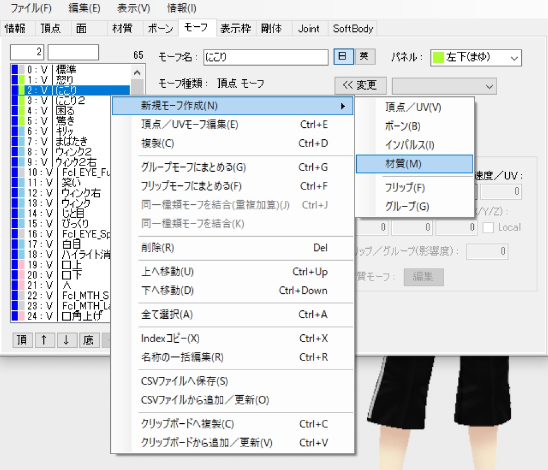Click the up arrow move button
The width and height of the screenshot is (548, 470).
(45, 339)
